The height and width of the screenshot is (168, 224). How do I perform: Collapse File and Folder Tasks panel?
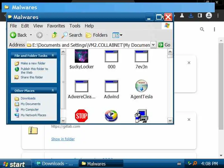point(53,55)
